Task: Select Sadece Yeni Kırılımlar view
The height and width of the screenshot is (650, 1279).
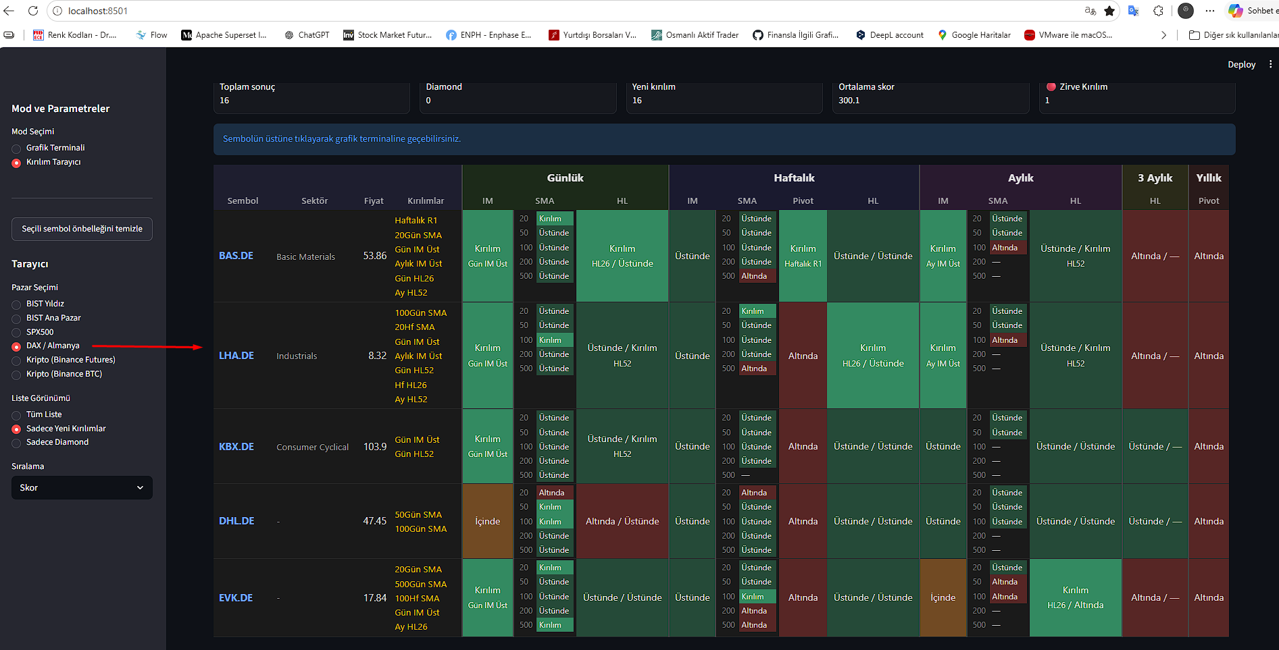Action: [x=59, y=429]
